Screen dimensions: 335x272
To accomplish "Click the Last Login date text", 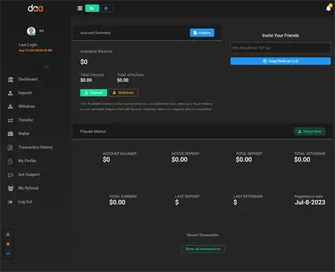I will pos(36,50).
